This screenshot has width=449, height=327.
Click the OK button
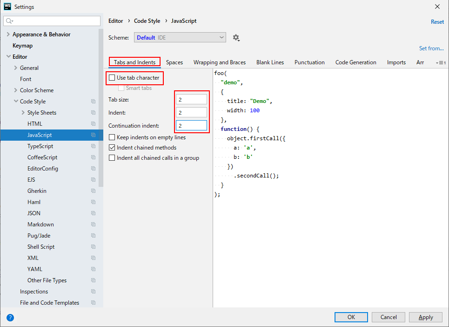351,317
